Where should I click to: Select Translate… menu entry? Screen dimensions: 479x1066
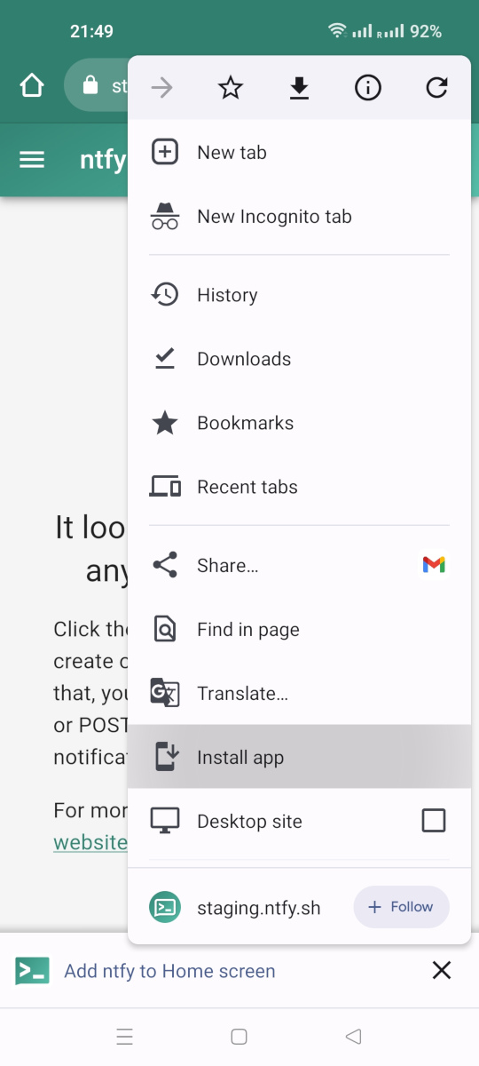(x=299, y=694)
